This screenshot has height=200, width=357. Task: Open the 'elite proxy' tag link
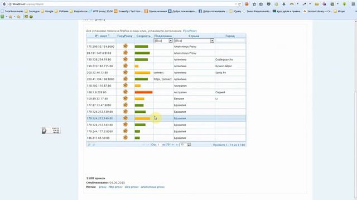(x=132, y=187)
